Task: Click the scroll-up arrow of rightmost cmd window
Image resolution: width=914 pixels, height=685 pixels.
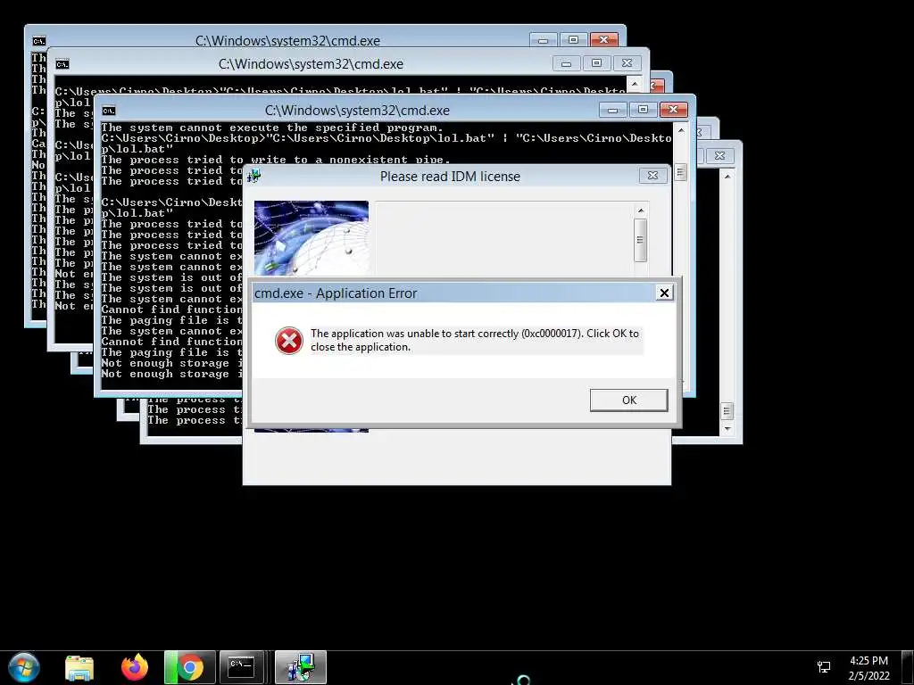Action: (727, 176)
